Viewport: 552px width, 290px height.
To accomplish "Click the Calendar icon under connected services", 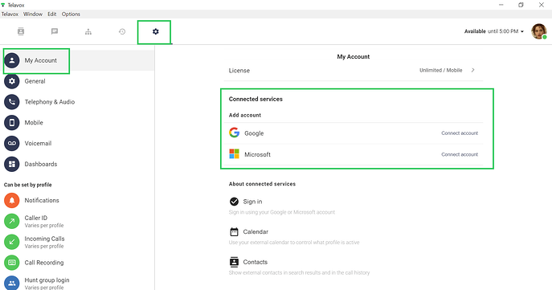I will click(234, 231).
